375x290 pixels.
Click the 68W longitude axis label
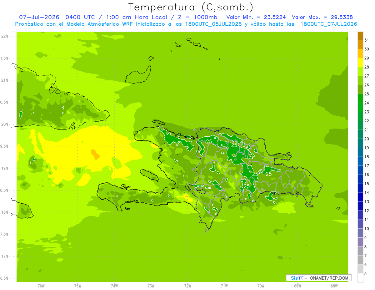click(334, 286)
